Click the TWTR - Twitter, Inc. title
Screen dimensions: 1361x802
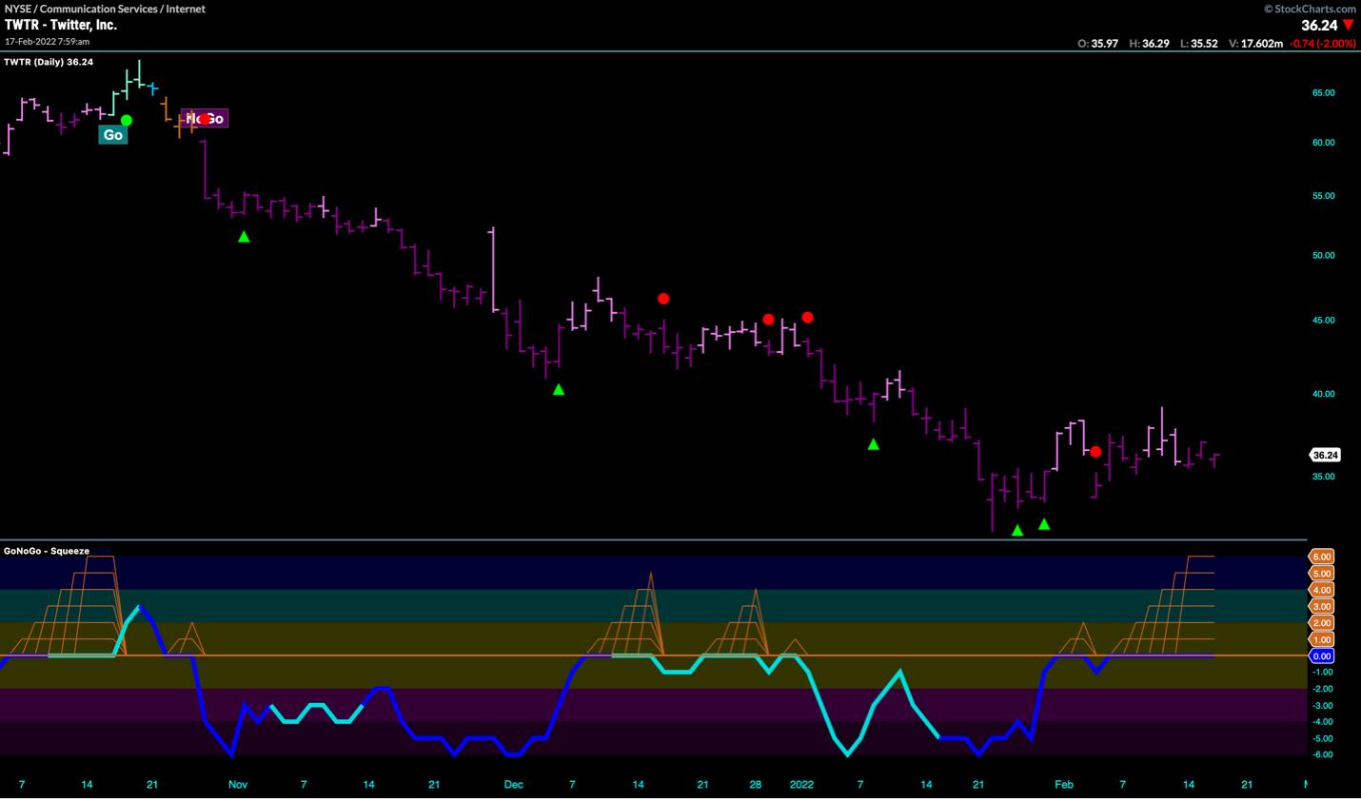61,25
